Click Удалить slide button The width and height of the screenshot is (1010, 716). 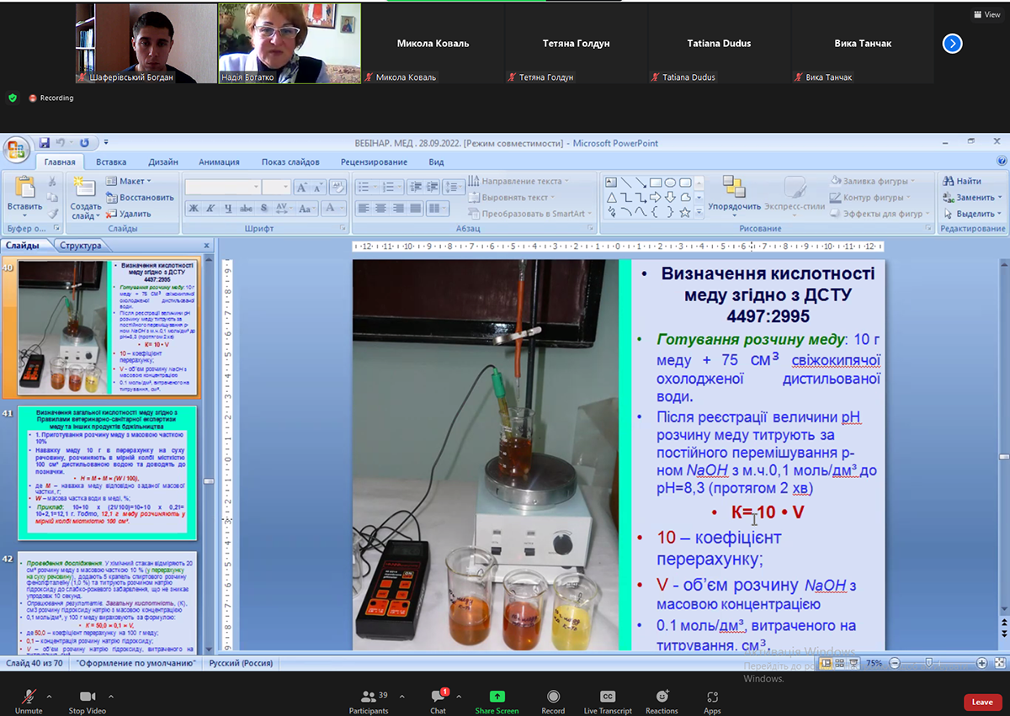(x=129, y=214)
